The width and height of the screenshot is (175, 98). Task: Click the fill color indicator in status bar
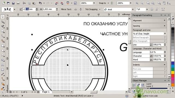tap(139, 96)
